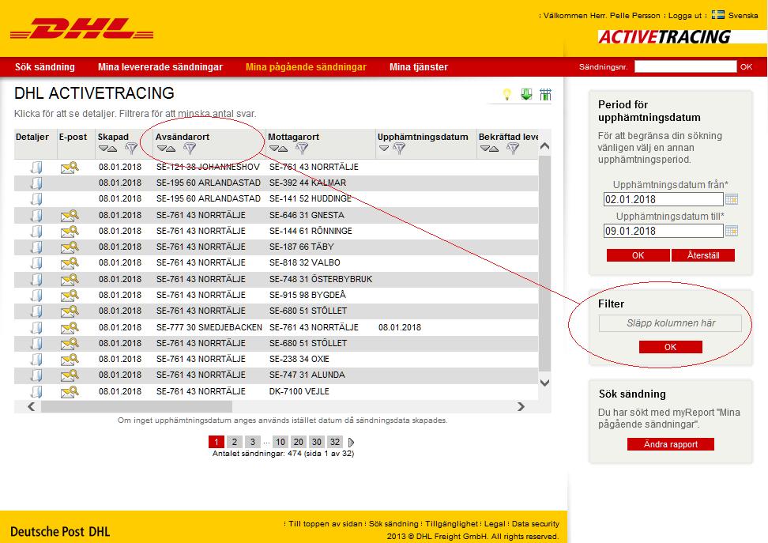Image resolution: width=768 pixels, height=543 pixels.
Task: Jump to results page 30
Action: point(317,442)
